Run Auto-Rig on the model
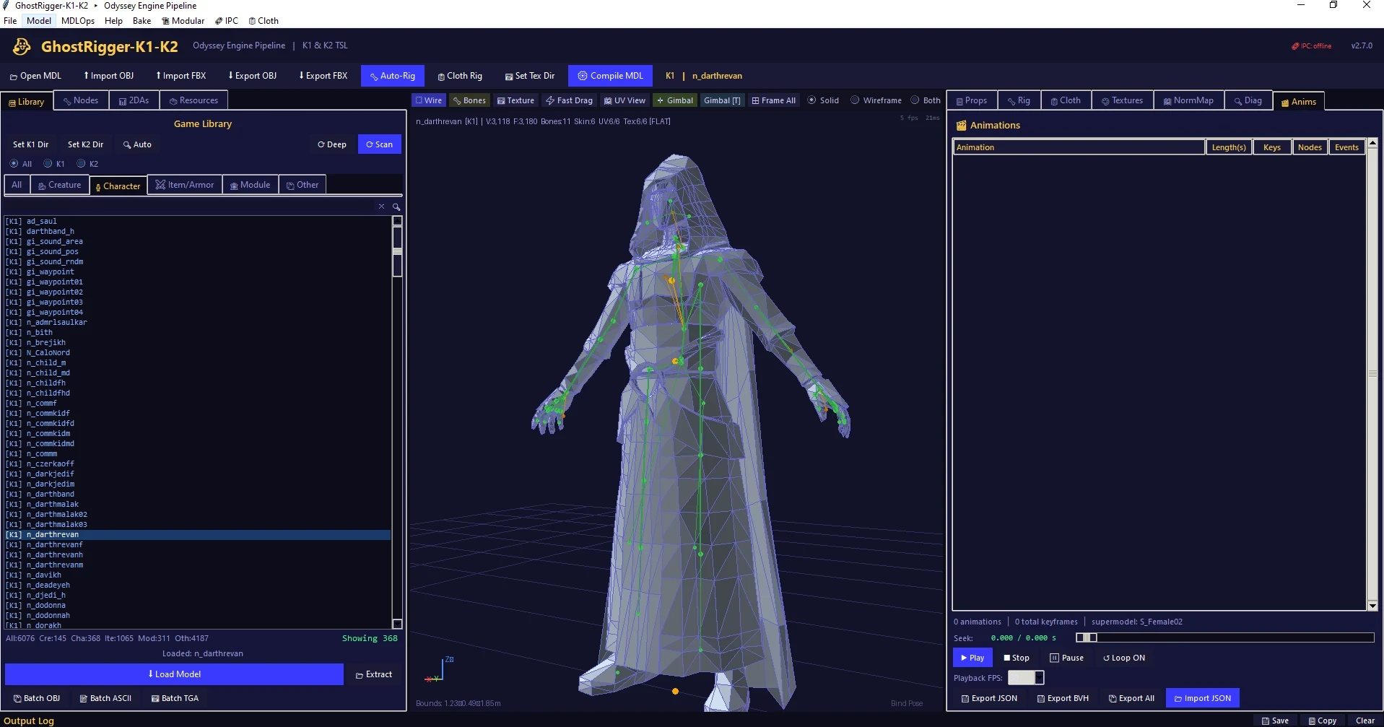1384x727 pixels. point(393,76)
